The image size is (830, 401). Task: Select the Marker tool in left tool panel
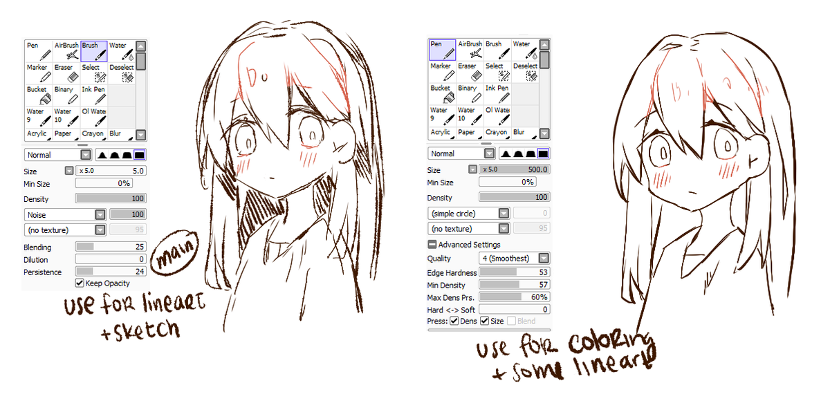tap(39, 73)
